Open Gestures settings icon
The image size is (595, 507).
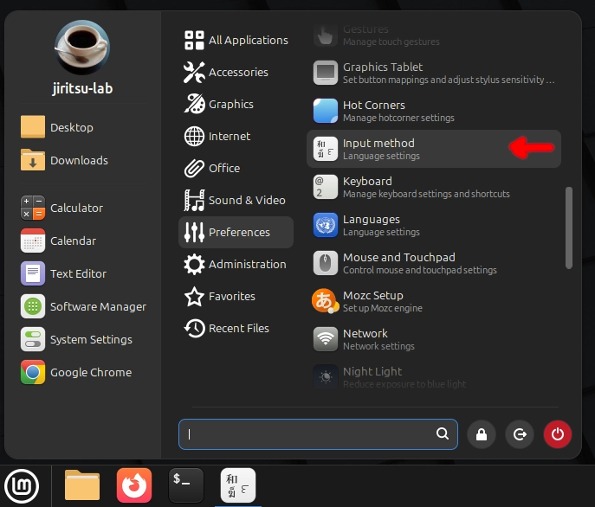click(325, 35)
